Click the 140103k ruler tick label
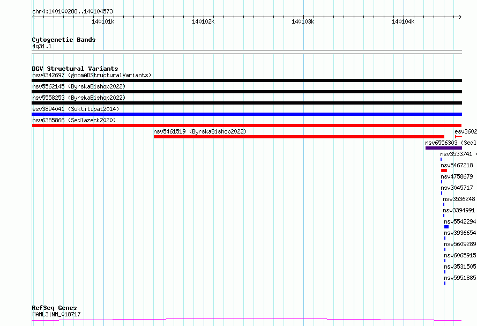The height and width of the screenshot is (326, 477). [303, 21]
